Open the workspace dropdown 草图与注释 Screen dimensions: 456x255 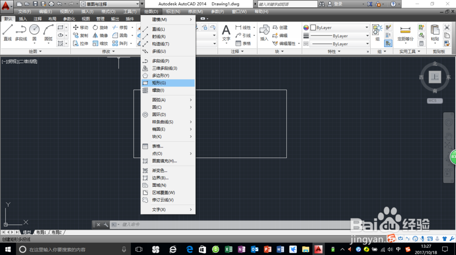(x=109, y=4)
